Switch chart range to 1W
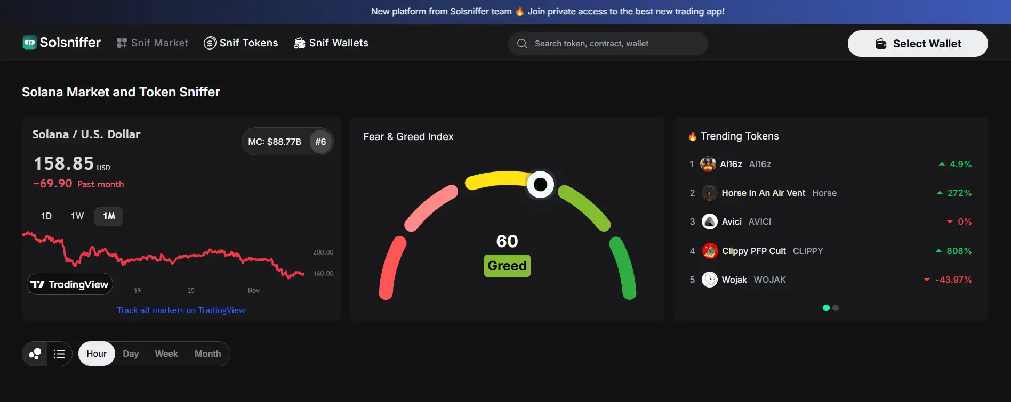1011x402 pixels. (77, 216)
